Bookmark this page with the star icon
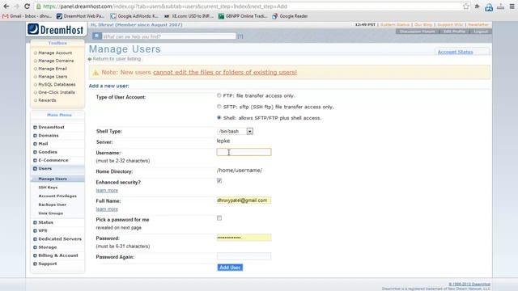518x291 pixels. pos(466,6)
